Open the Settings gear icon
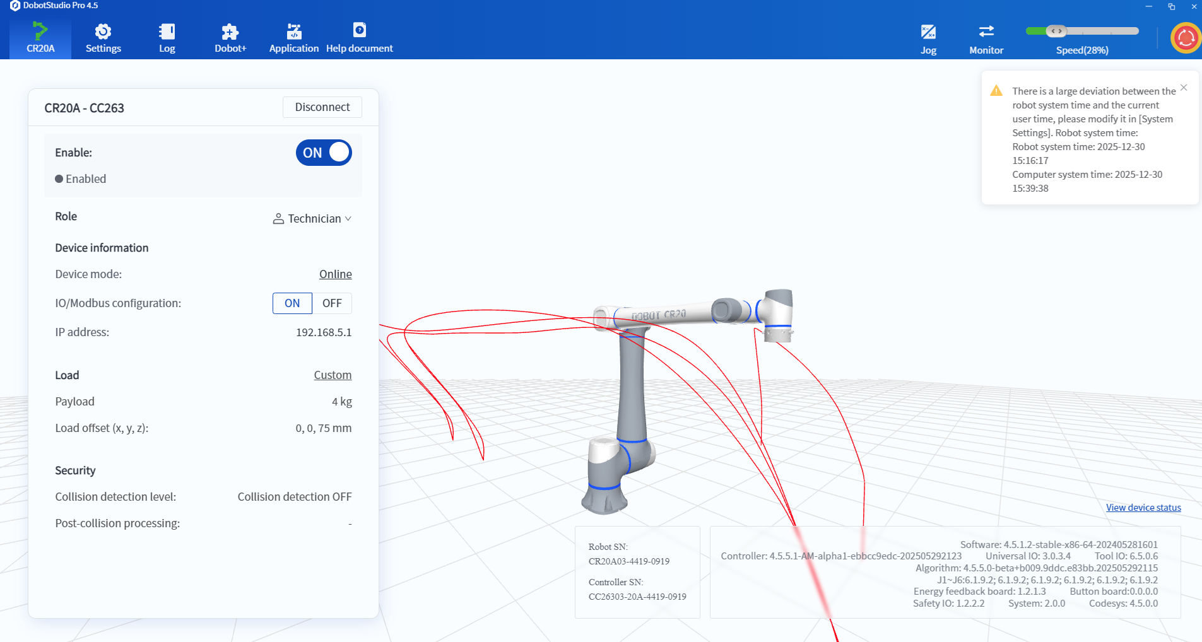 pyautogui.click(x=103, y=31)
